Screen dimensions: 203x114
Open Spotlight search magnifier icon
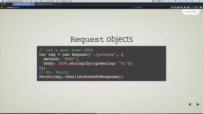(196, 1)
